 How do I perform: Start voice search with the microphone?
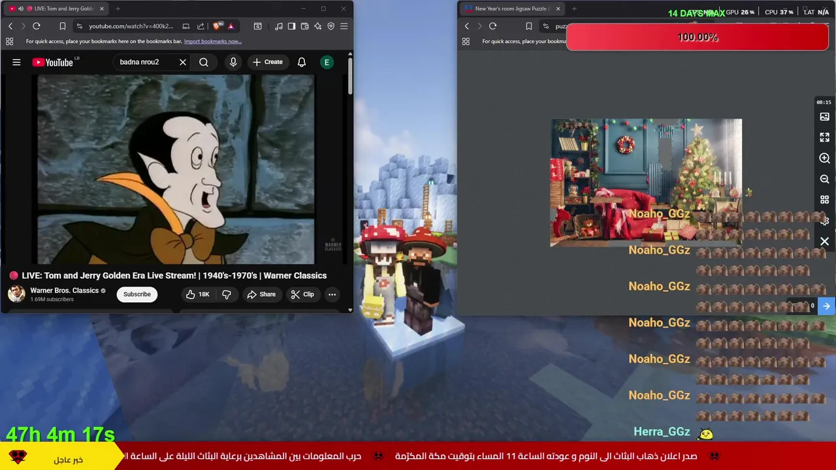(233, 62)
